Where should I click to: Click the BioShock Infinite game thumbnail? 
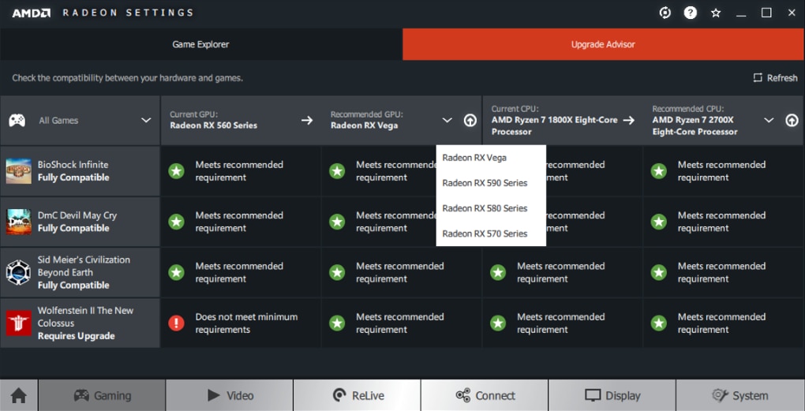pos(18,171)
